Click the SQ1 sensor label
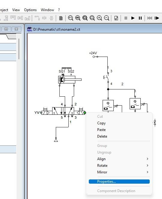The height and width of the screenshot is (199, 162). coord(62,71)
